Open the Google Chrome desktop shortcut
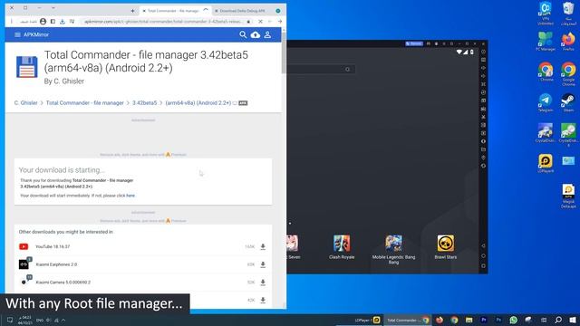The width and height of the screenshot is (580, 326). coord(568,74)
